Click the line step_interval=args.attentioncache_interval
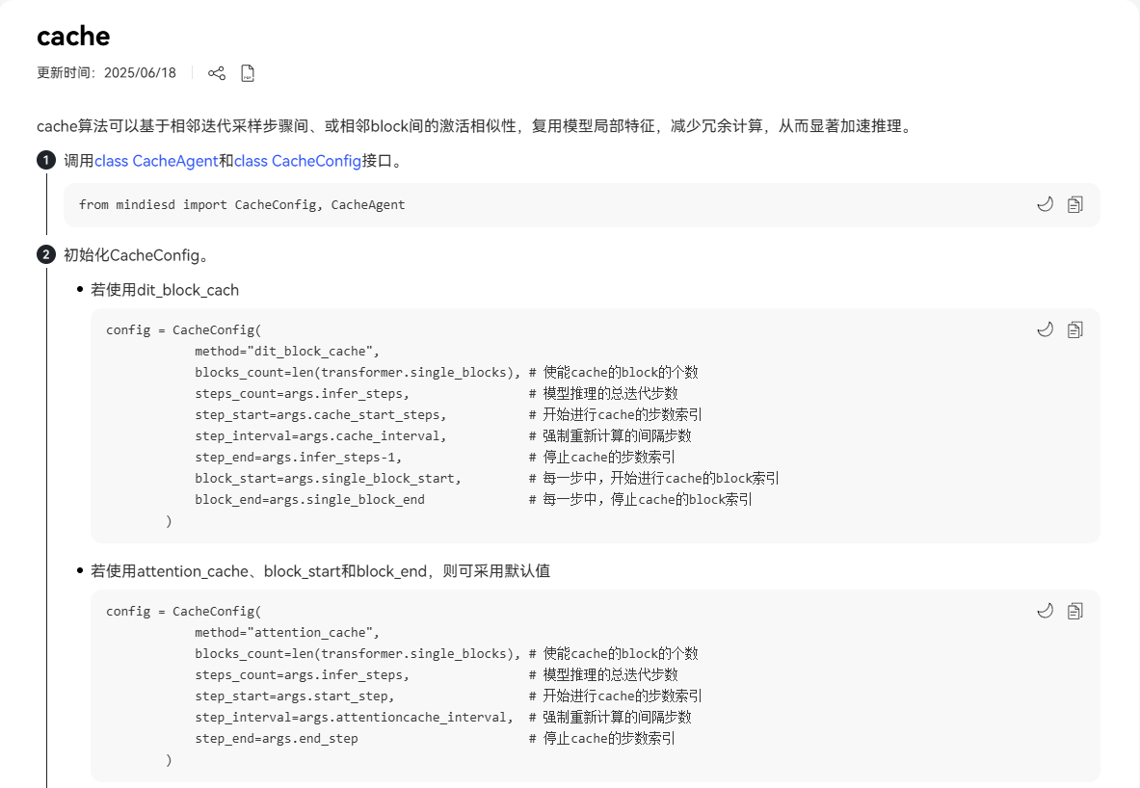The image size is (1140, 788). coord(354,717)
